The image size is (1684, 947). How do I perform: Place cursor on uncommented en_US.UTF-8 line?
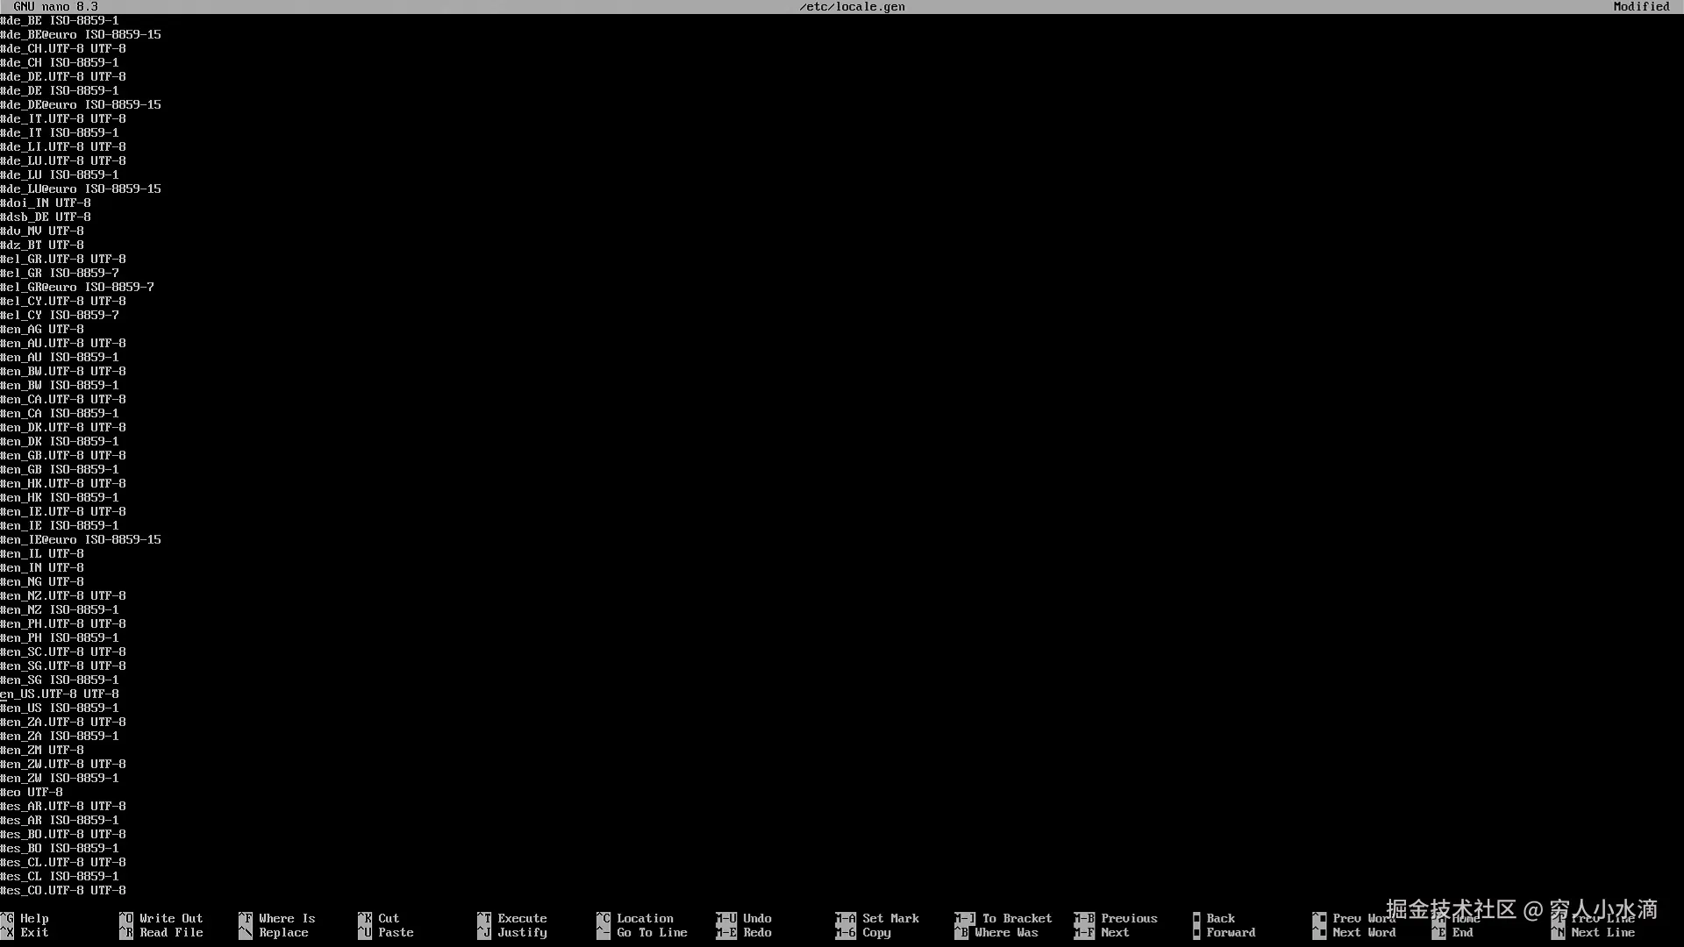[60, 694]
